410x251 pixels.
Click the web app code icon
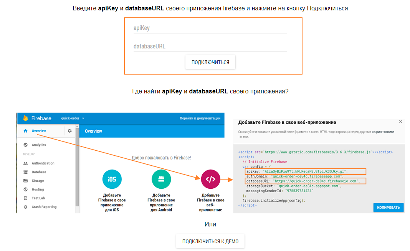(210, 179)
